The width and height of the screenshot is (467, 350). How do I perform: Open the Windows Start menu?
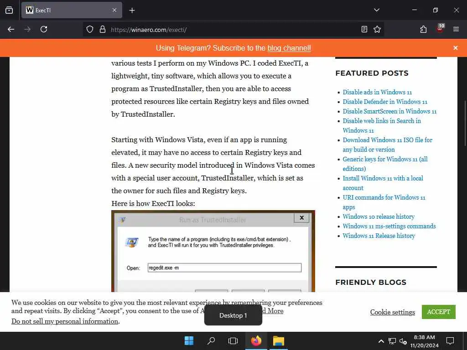coord(189,341)
